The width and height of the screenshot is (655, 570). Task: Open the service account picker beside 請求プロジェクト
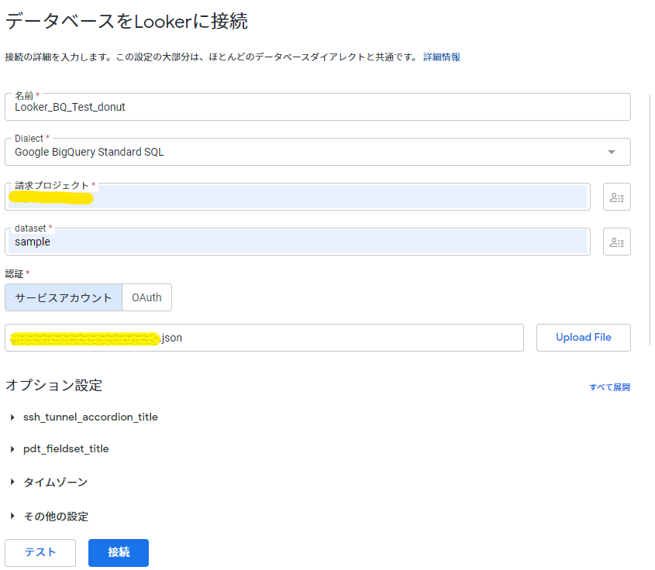(616, 197)
